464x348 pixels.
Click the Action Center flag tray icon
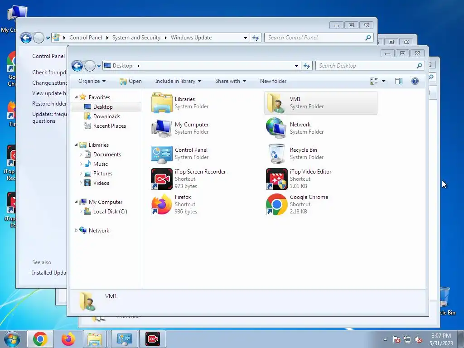[396, 340]
